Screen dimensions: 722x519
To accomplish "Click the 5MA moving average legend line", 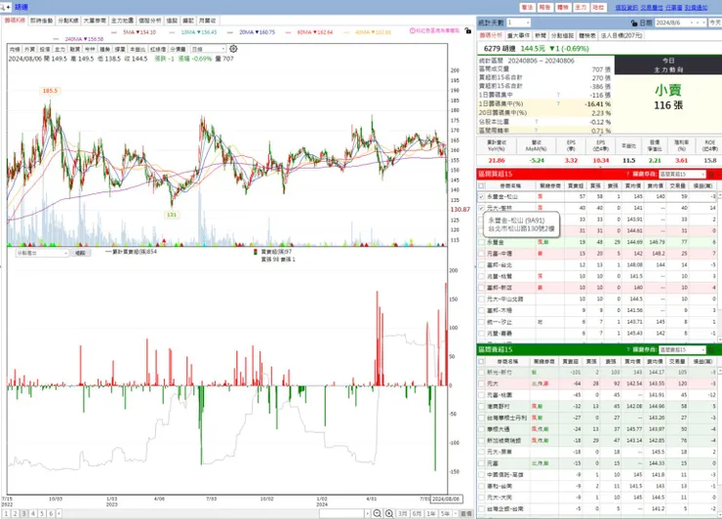I will 134,32.
